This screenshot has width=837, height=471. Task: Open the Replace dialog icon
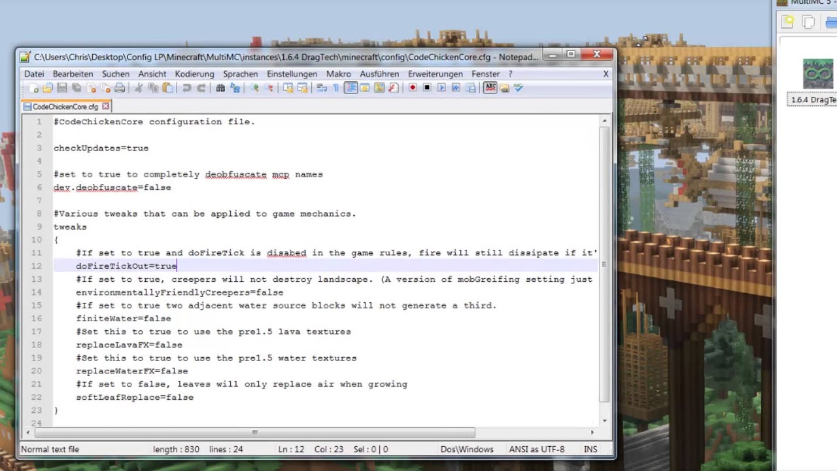pos(235,88)
